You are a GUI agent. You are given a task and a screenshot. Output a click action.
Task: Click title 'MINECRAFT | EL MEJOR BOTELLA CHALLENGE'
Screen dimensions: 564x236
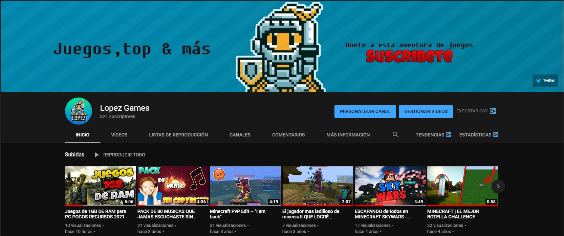(x=453, y=214)
